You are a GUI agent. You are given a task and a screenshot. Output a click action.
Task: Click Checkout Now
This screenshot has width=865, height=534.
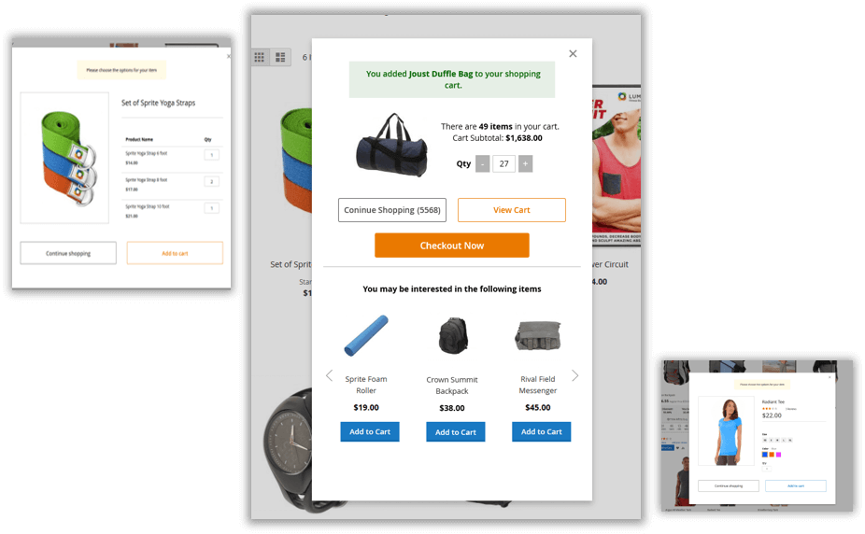(x=452, y=246)
